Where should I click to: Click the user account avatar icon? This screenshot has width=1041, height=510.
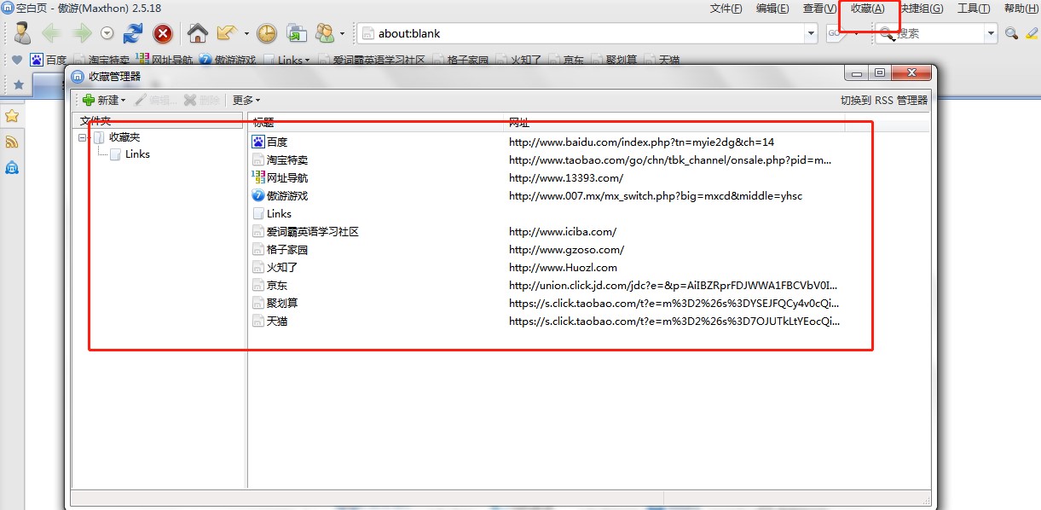point(22,33)
